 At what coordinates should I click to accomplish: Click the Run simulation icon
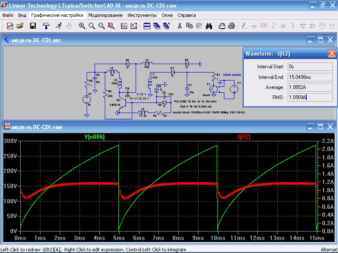point(59,26)
